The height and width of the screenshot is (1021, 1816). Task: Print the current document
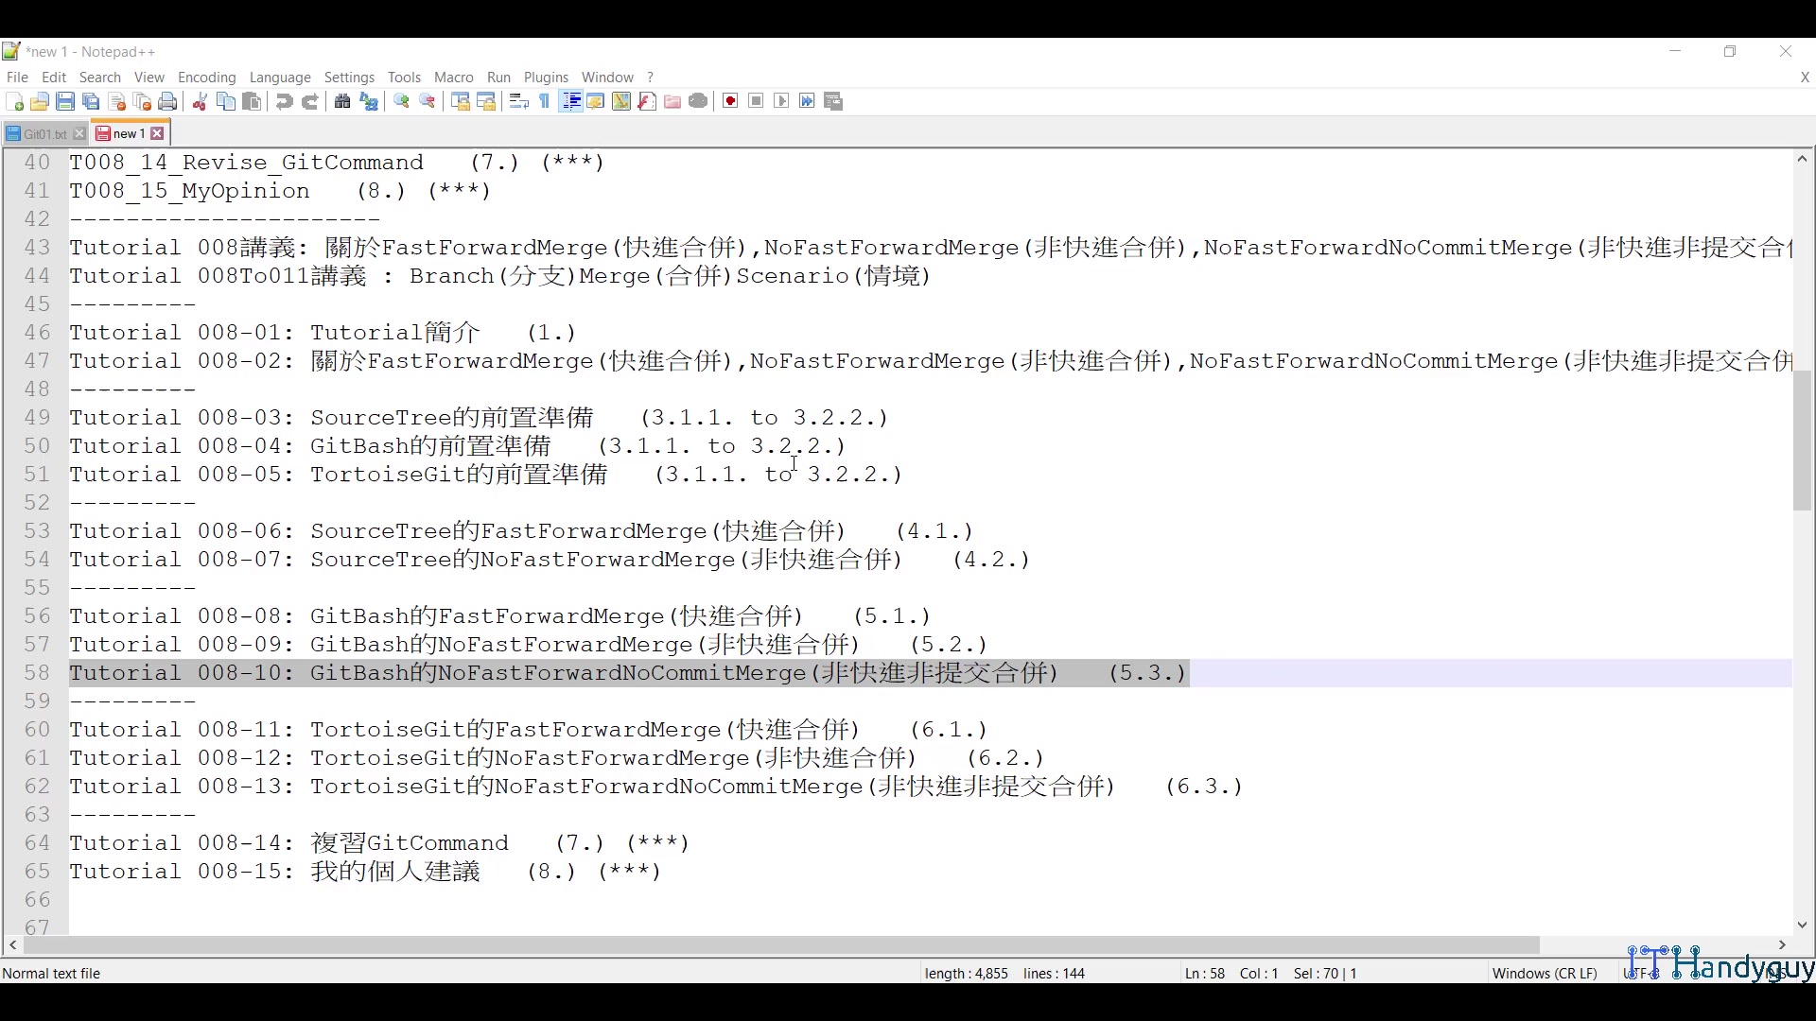(167, 101)
